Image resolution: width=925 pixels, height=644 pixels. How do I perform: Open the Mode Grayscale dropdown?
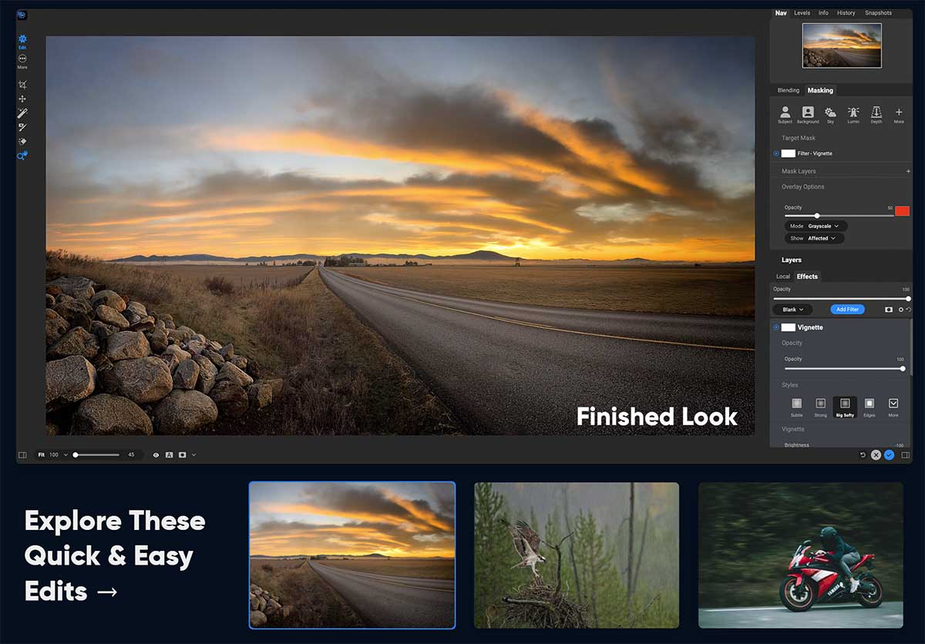(x=816, y=226)
